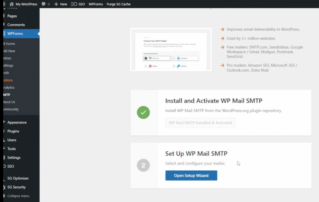The image size is (319, 202).
Task: Open the SMTP submenu item
Action: click(7, 95)
